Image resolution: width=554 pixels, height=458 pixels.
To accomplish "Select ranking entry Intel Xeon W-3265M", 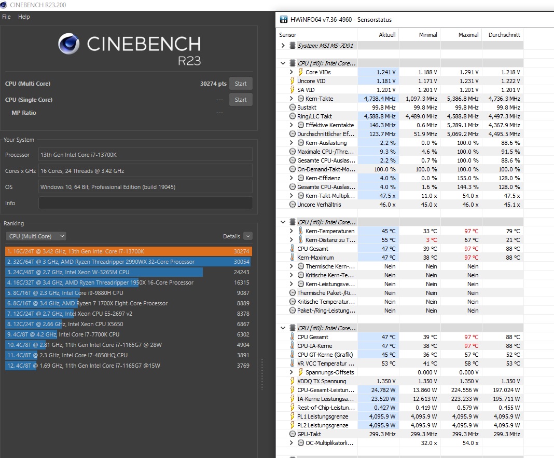I will pyautogui.click(x=129, y=272).
